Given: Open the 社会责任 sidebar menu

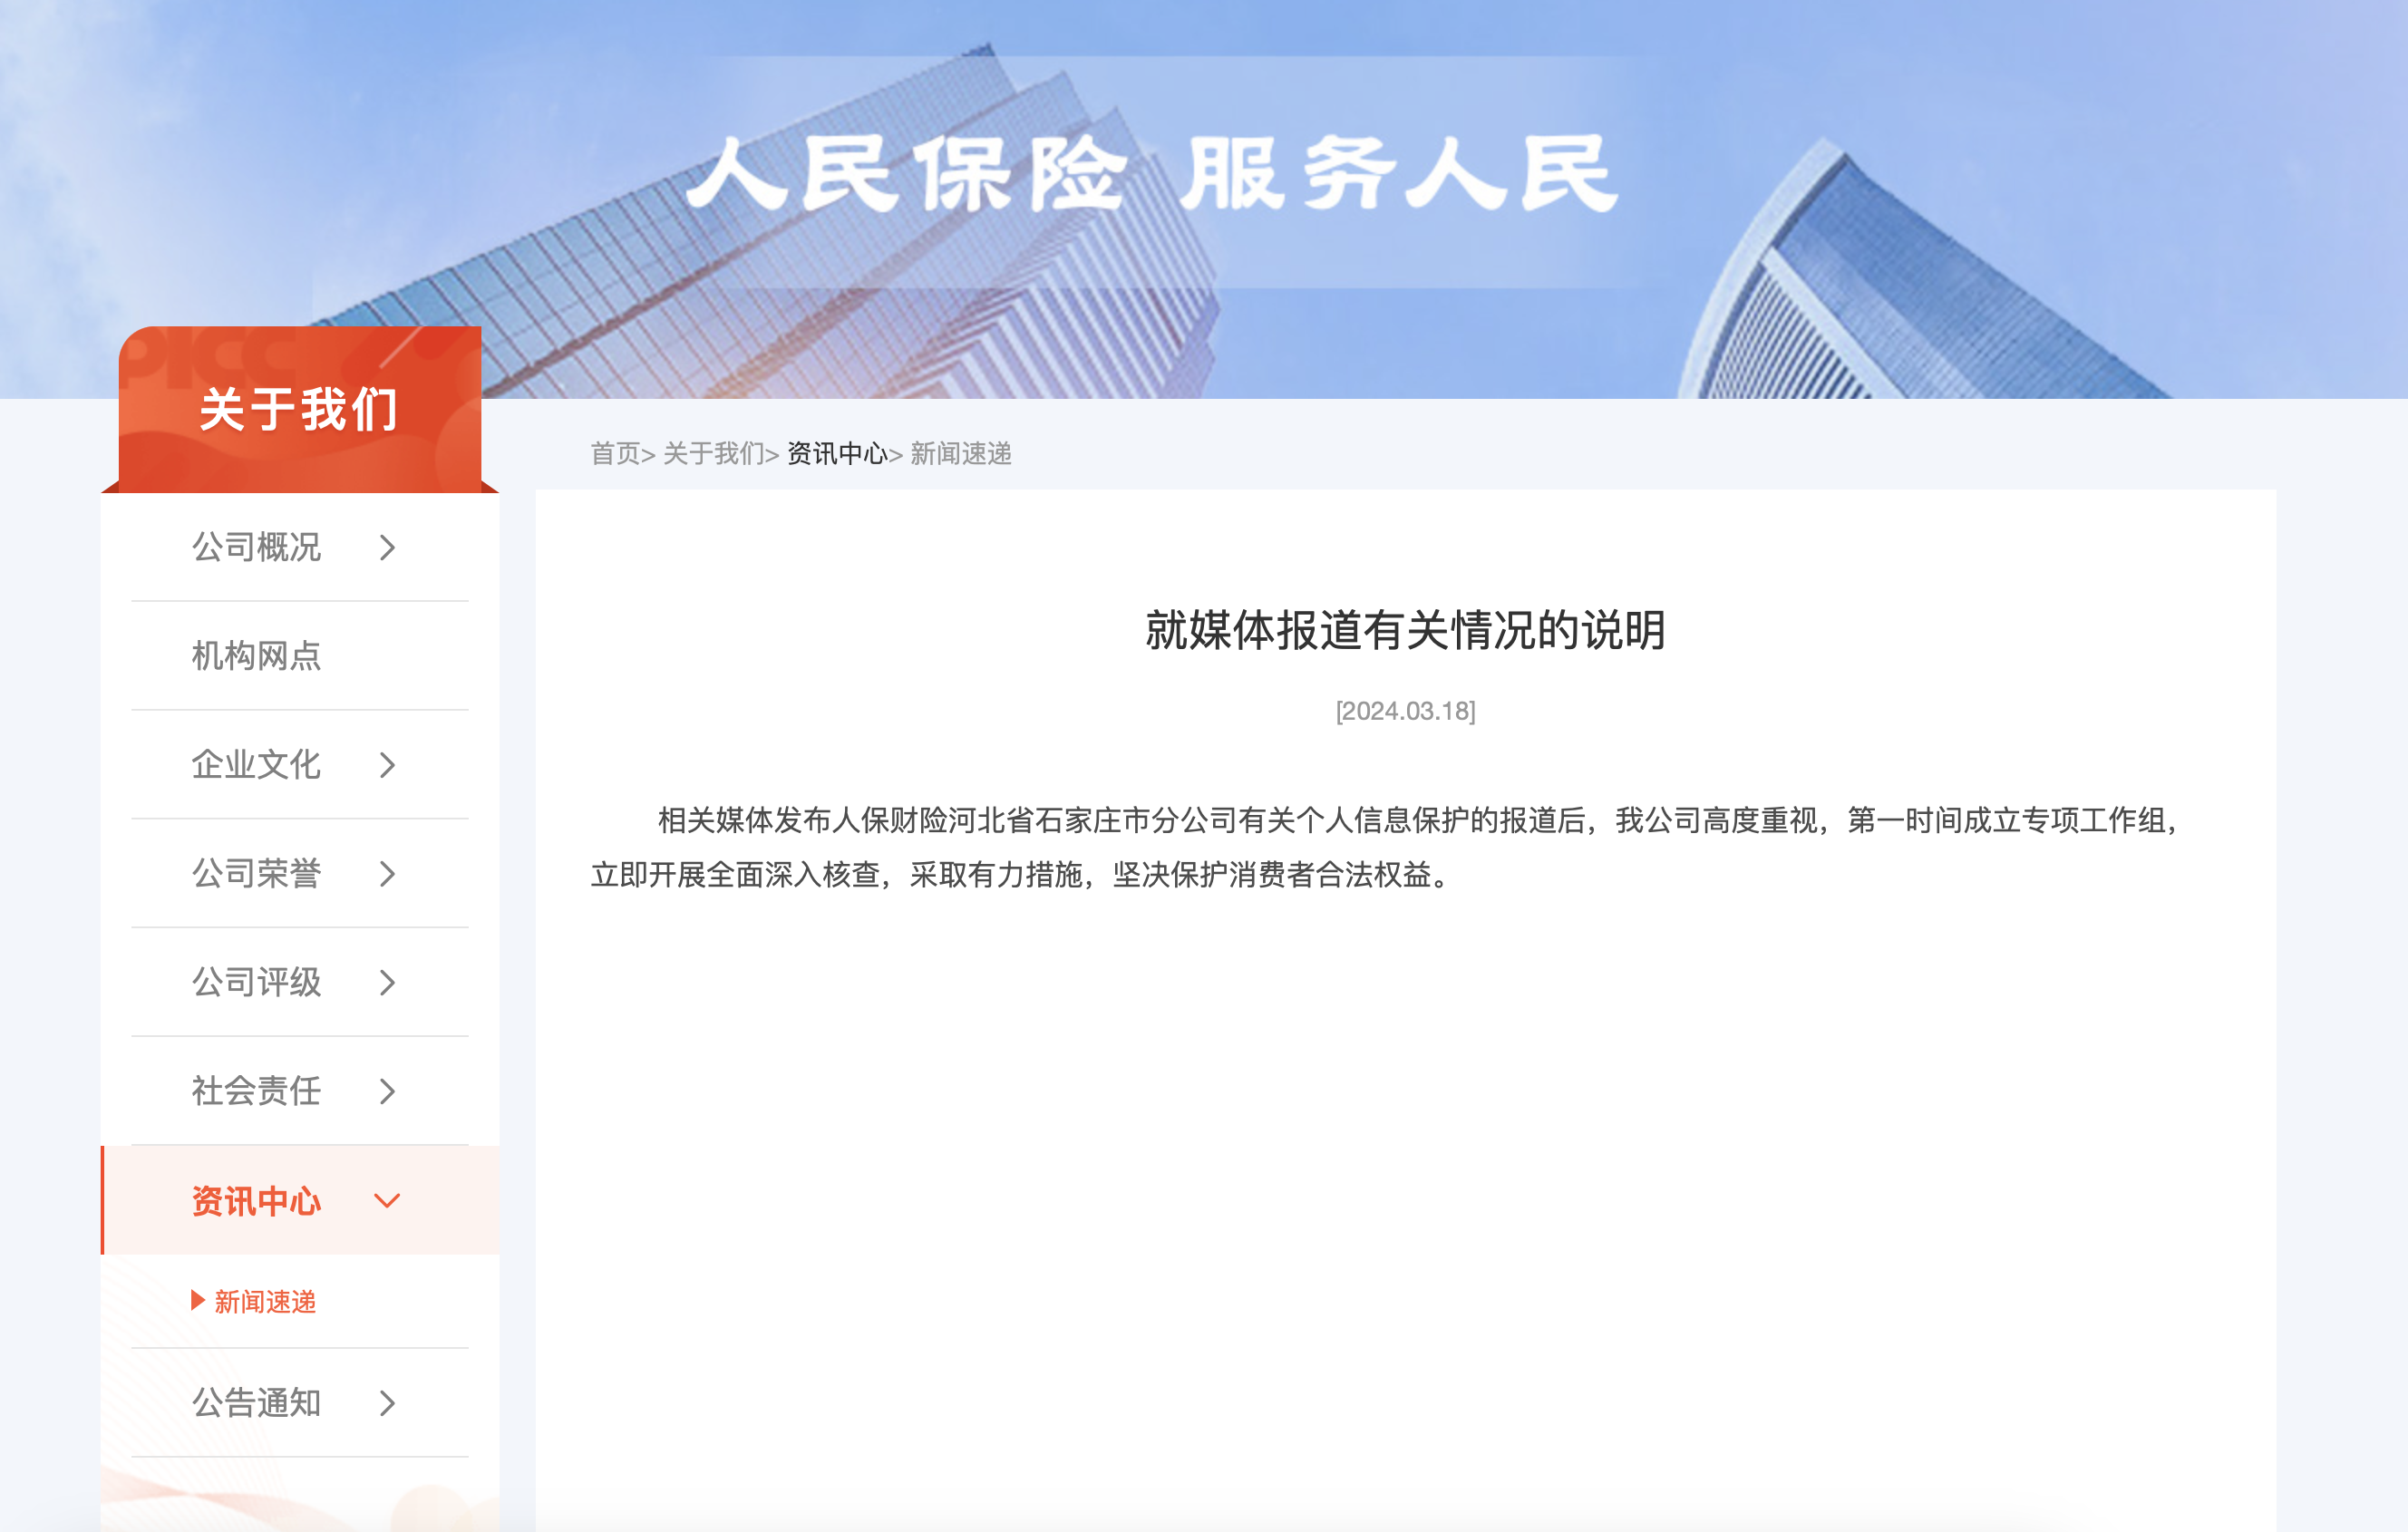Looking at the screenshot, I should click(x=300, y=1091).
